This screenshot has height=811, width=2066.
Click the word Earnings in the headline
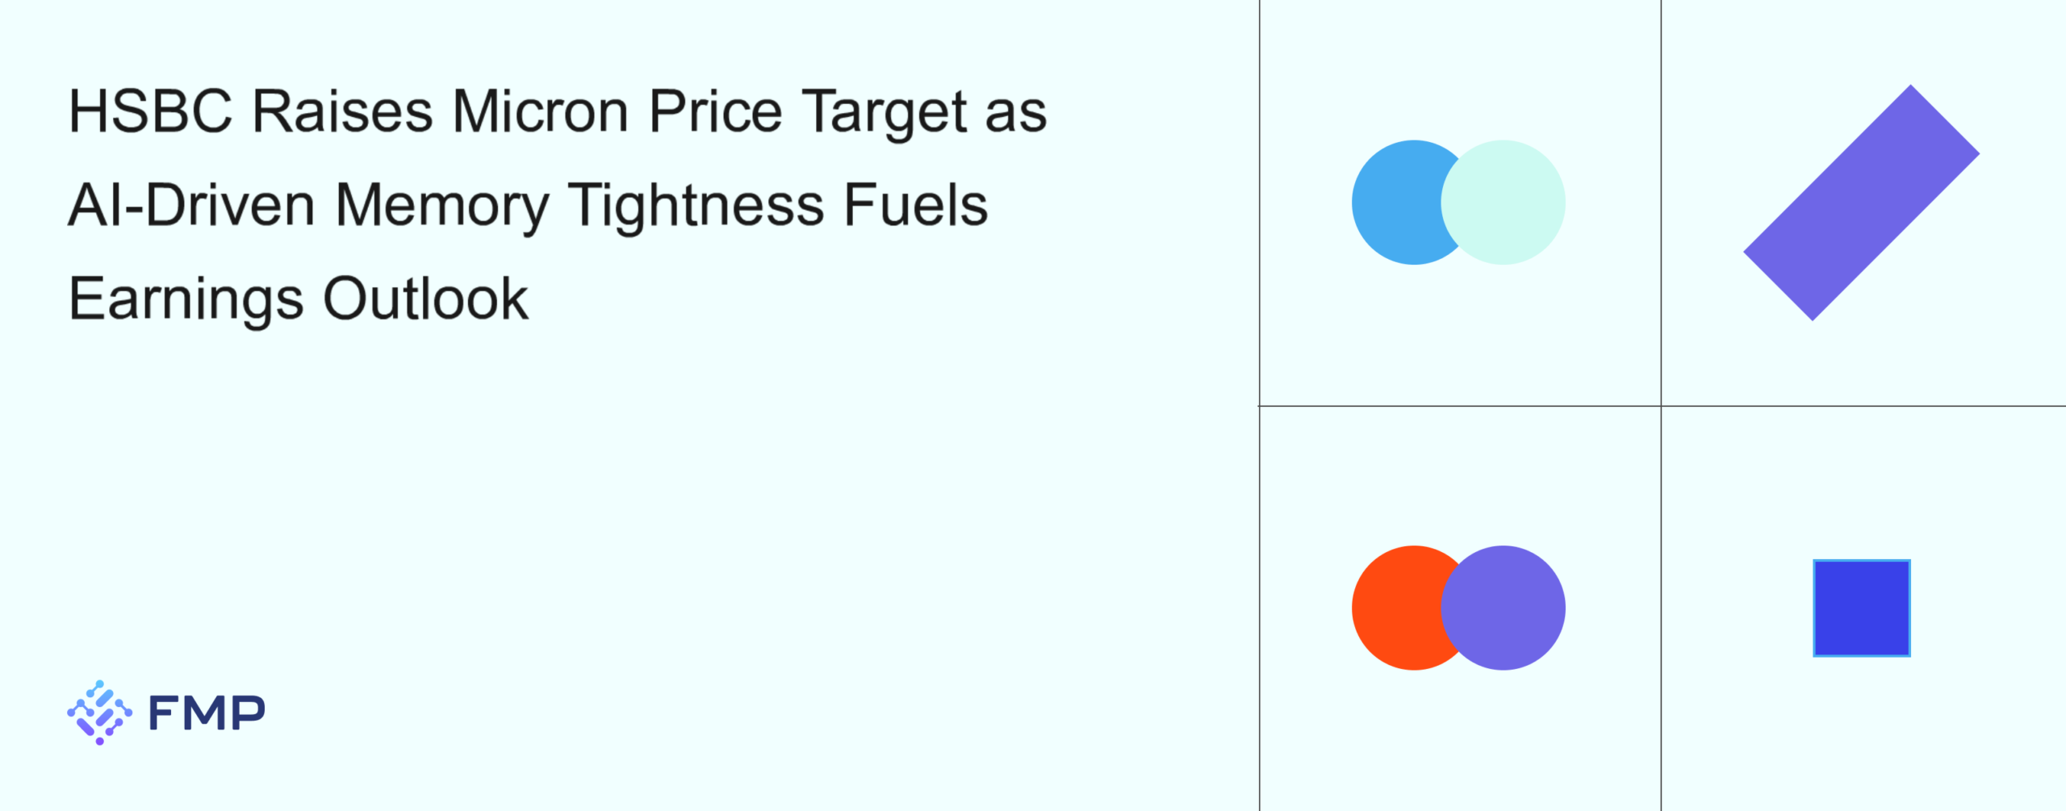[x=186, y=299]
